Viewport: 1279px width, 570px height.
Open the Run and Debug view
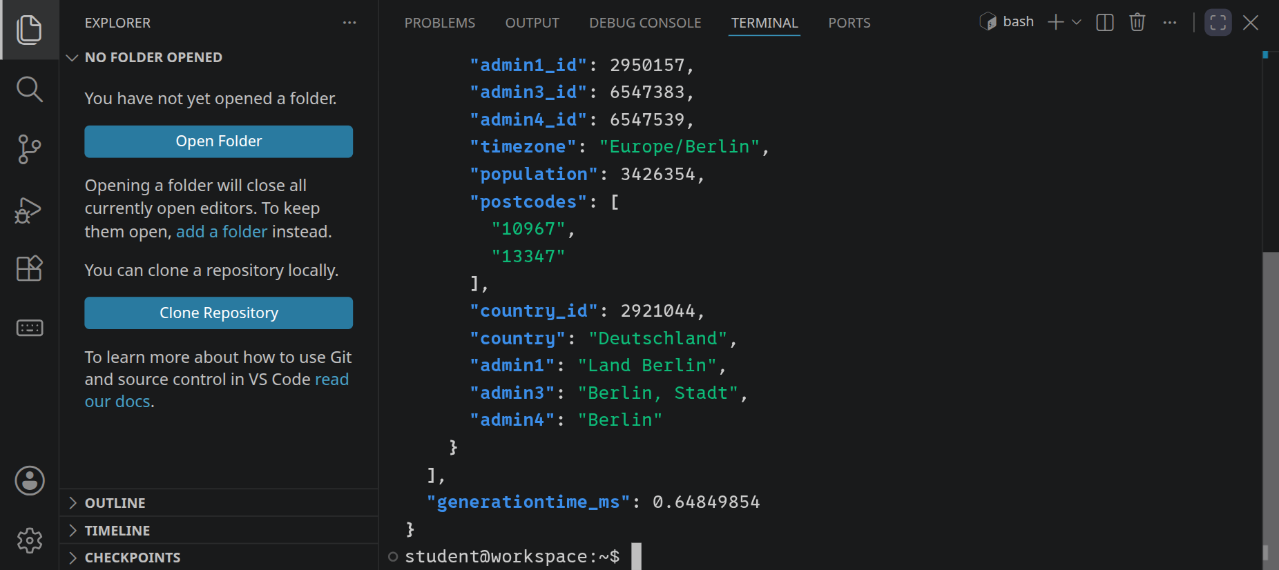pos(29,210)
